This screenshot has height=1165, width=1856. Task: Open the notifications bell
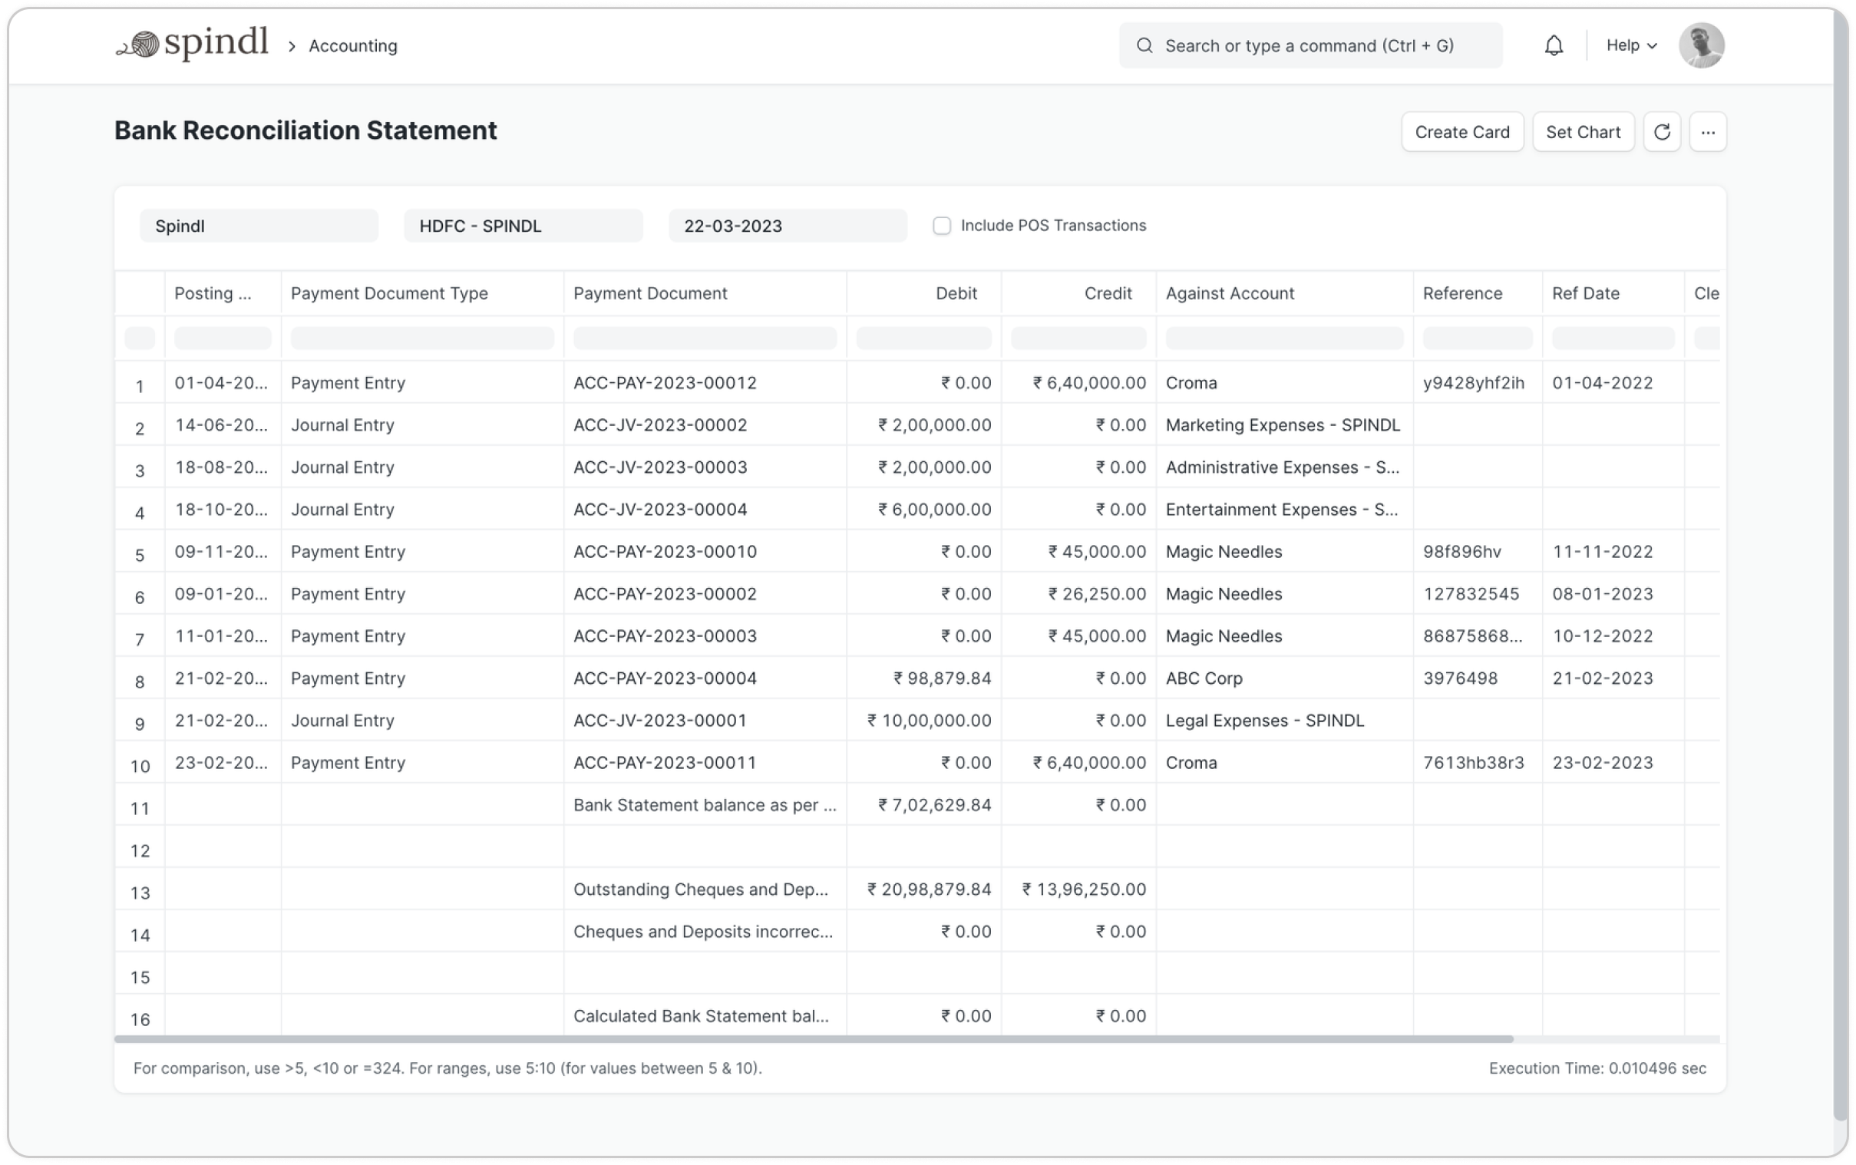(x=1554, y=45)
